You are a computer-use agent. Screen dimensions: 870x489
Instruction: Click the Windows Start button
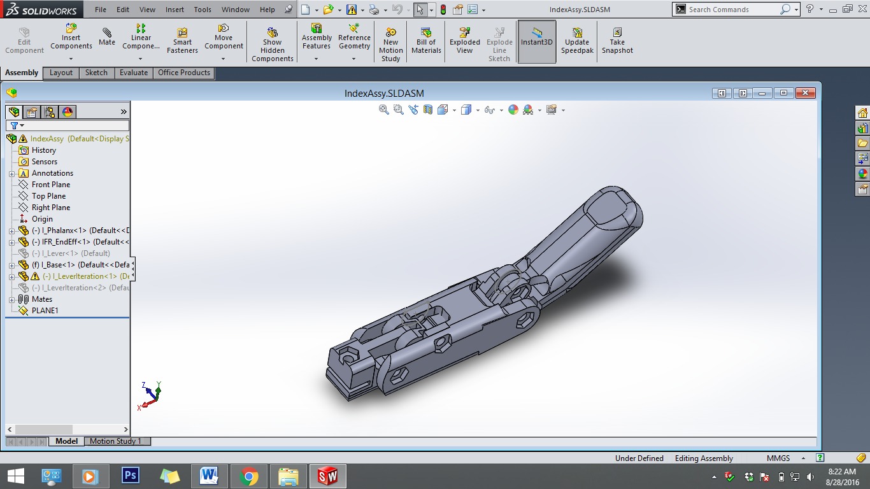coord(15,476)
